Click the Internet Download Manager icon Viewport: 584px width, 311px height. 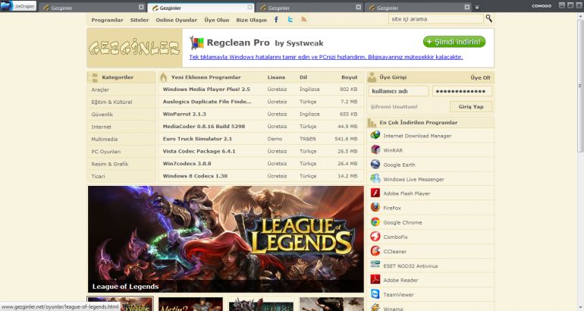click(x=375, y=135)
